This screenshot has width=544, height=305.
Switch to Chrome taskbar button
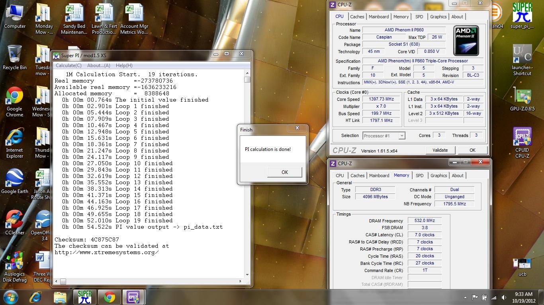tap(109, 297)
